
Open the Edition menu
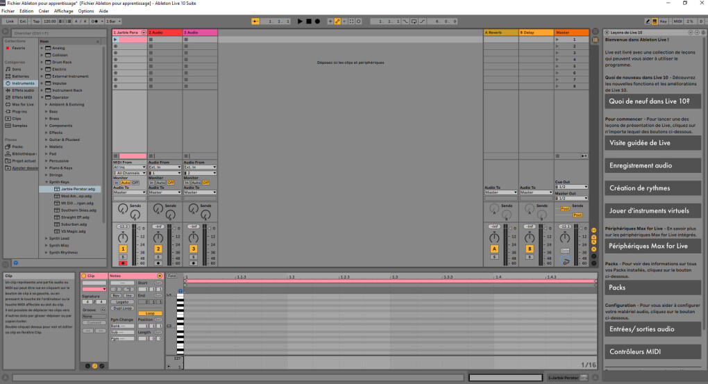26,11
